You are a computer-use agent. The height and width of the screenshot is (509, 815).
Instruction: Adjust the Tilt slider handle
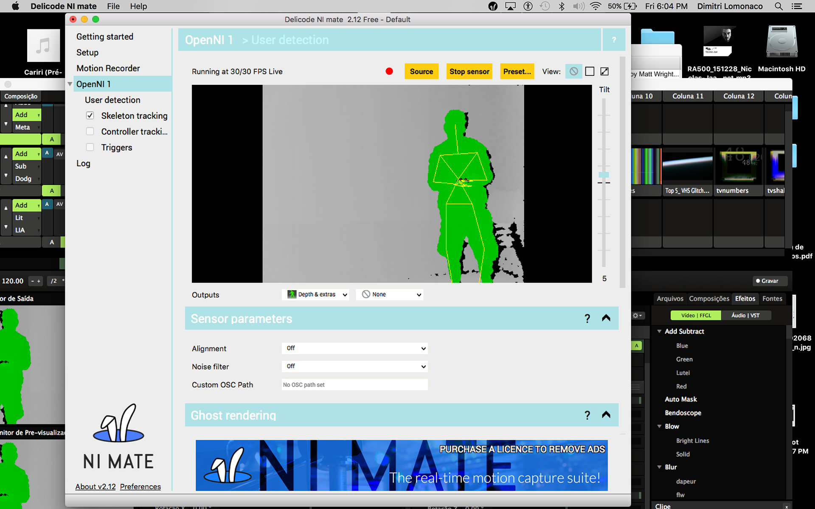(604, 175)
